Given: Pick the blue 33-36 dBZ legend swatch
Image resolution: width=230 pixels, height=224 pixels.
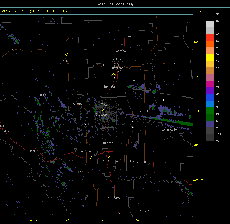Looking at the screenshot, I should tap(210, 97).
